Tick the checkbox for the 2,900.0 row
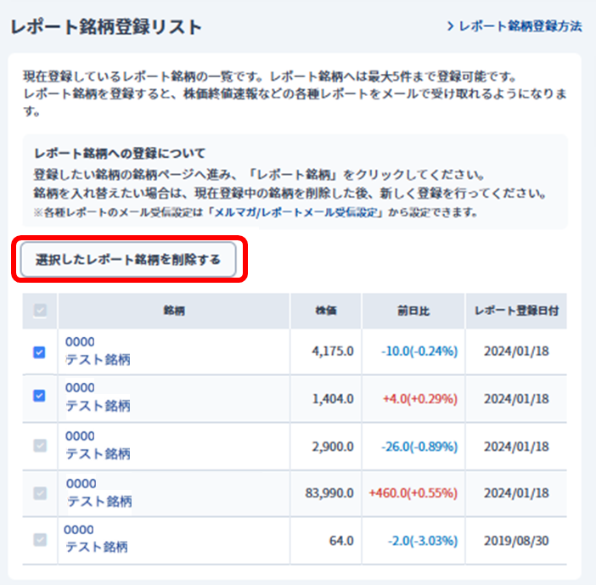596x585 pixels. click(39, 445)
